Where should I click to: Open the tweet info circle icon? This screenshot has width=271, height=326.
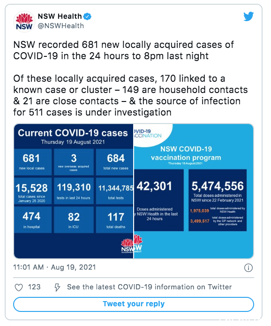point(248,268)
